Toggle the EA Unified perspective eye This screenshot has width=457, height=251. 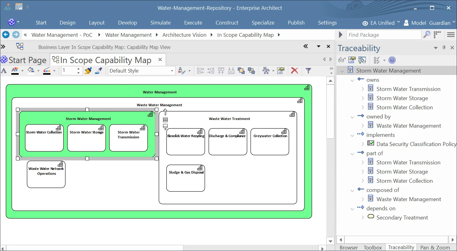pos(365,23)
